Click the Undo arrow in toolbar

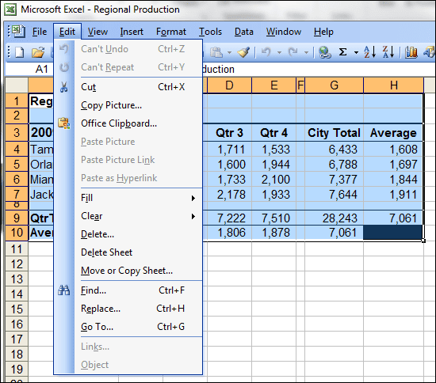tap(266, 52)
